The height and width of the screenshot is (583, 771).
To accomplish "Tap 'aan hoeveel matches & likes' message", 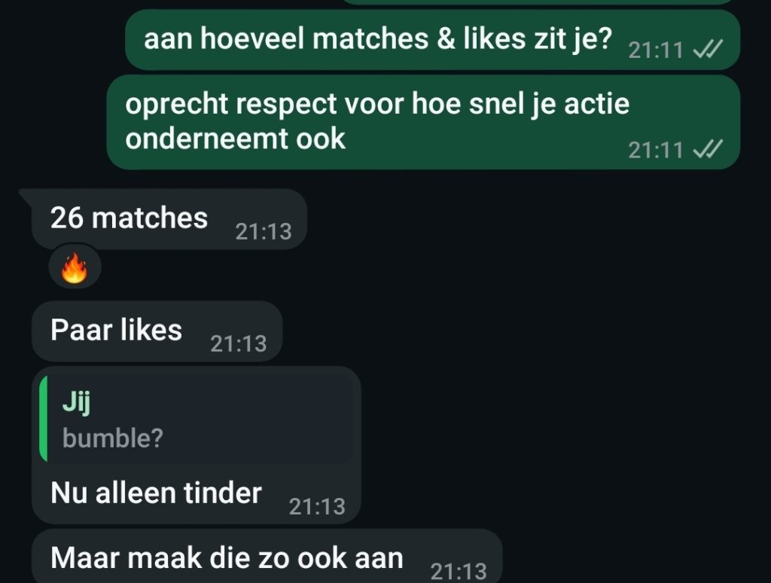I will pos(433,39).
